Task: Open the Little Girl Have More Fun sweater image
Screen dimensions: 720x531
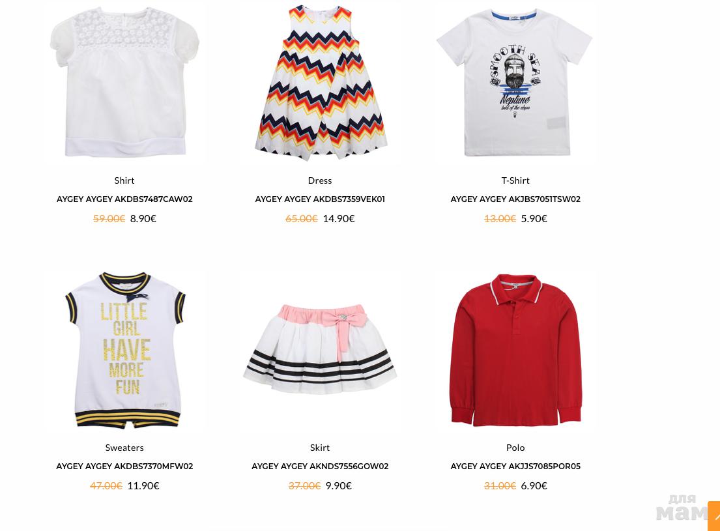Action: (x=124, y=350)
